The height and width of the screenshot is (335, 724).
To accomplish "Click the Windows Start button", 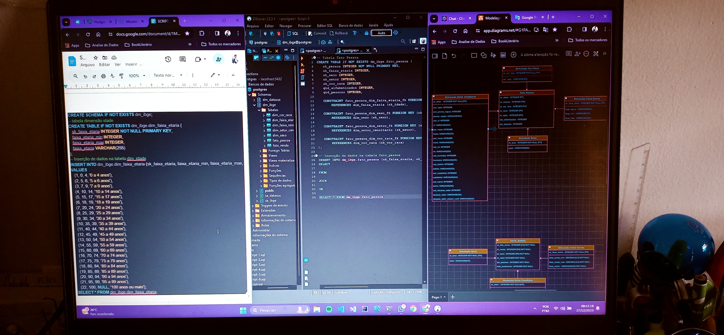I will (x=243, y=310).
